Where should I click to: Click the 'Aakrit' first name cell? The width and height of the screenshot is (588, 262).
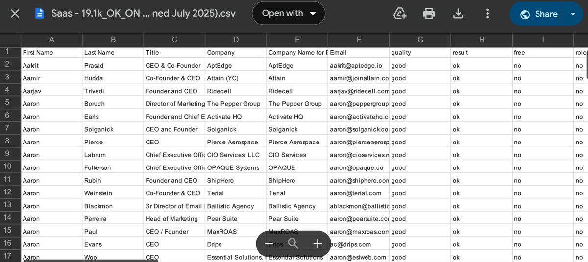pos(51,65)
